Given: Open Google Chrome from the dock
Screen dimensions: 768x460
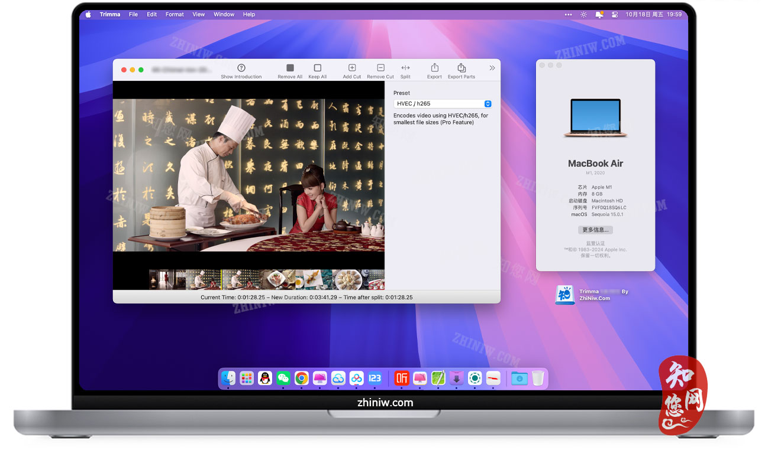Looking at the screenshot, I should 302,378.
